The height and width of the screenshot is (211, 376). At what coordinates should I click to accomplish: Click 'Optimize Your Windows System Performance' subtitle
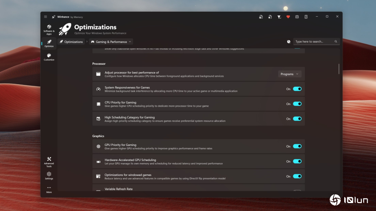coord(100,33)
